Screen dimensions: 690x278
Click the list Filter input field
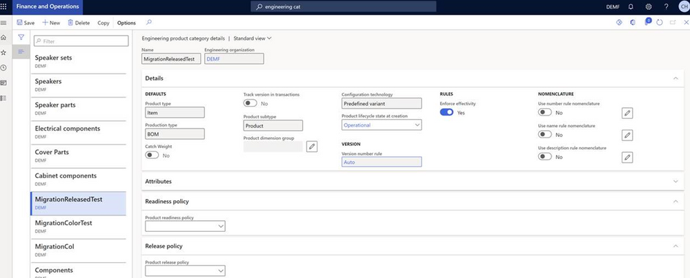point(81,41)
